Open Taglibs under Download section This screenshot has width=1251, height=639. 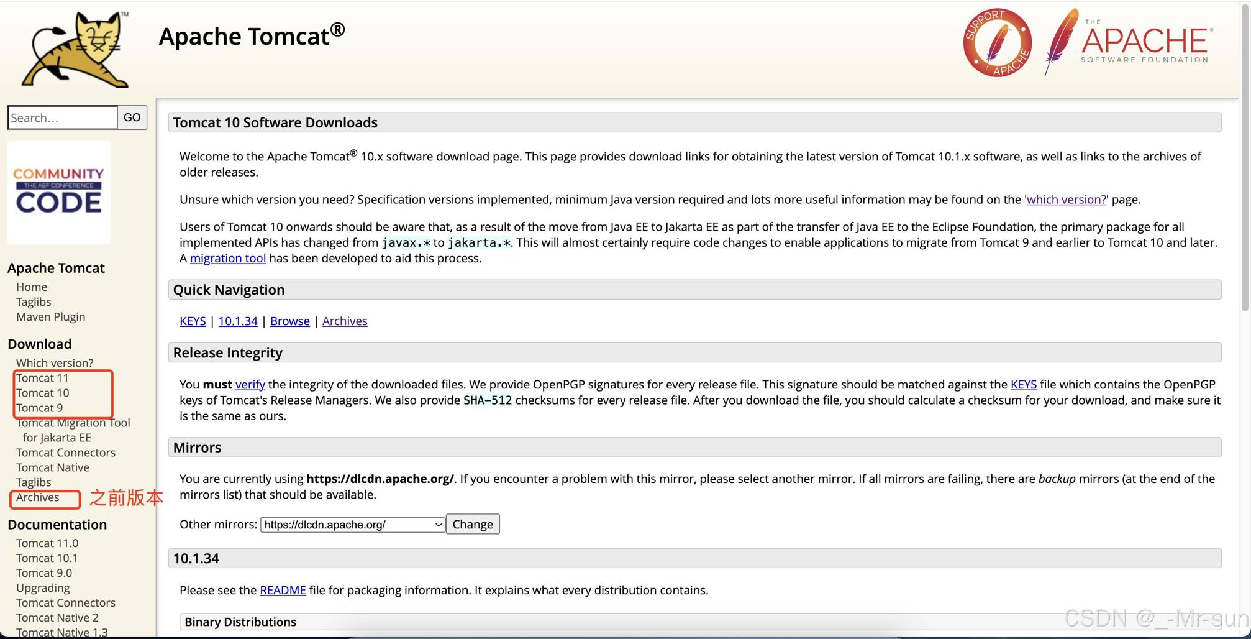pyautogui.click(x=34, y=482)
